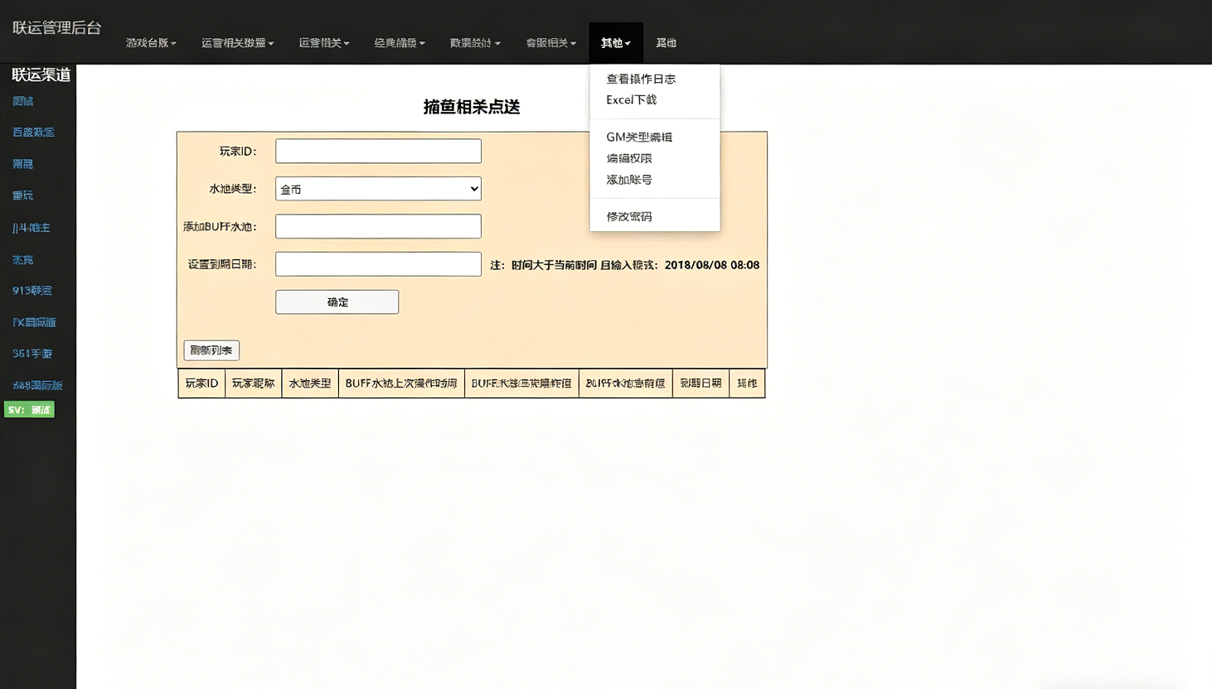This screenshot has width=1212, height=689.
Task: Open the 水池类型 combo box showing 金币
Action: (x=377, y=188)
